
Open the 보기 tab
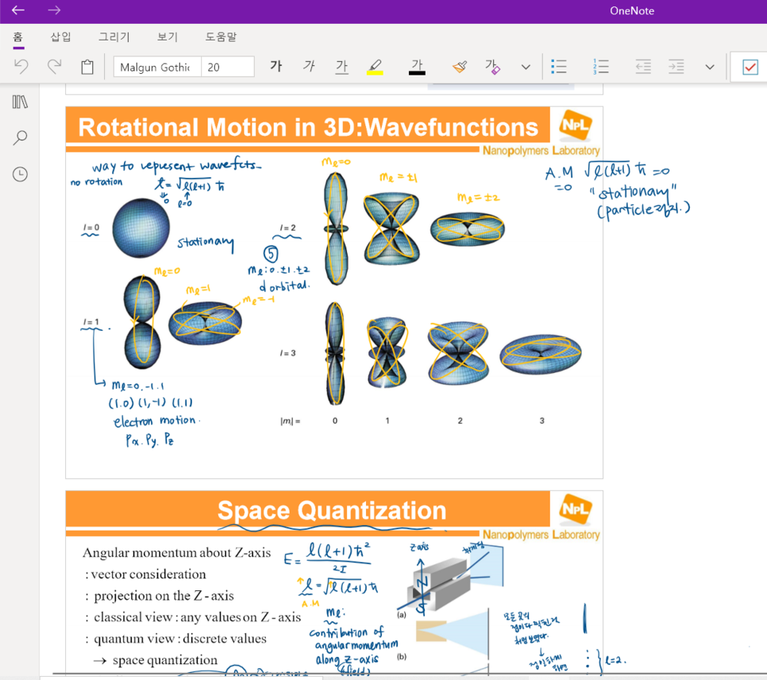pos(168,36)
